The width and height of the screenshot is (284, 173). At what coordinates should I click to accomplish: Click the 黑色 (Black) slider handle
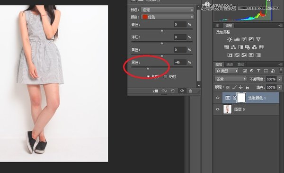tap(148, 69)
